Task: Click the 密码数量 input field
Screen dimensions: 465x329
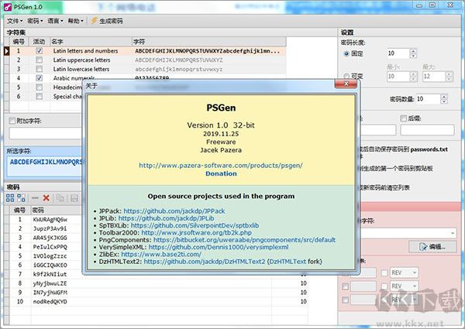Action: (x=429, y=99)
